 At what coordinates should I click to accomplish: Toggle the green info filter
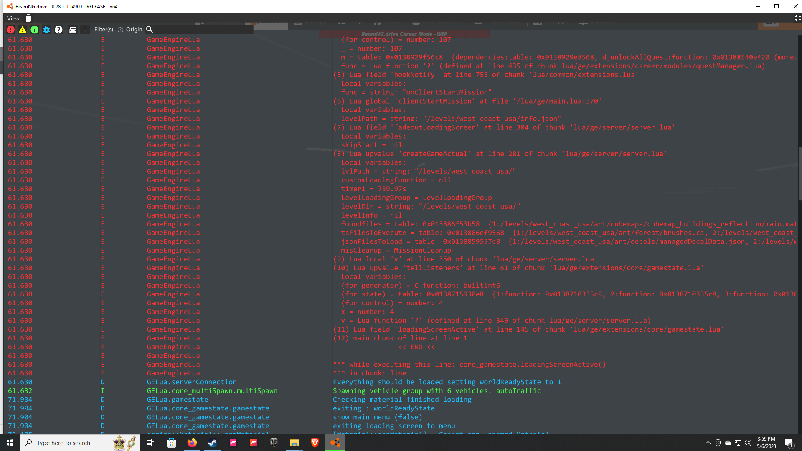pos(35,30)
